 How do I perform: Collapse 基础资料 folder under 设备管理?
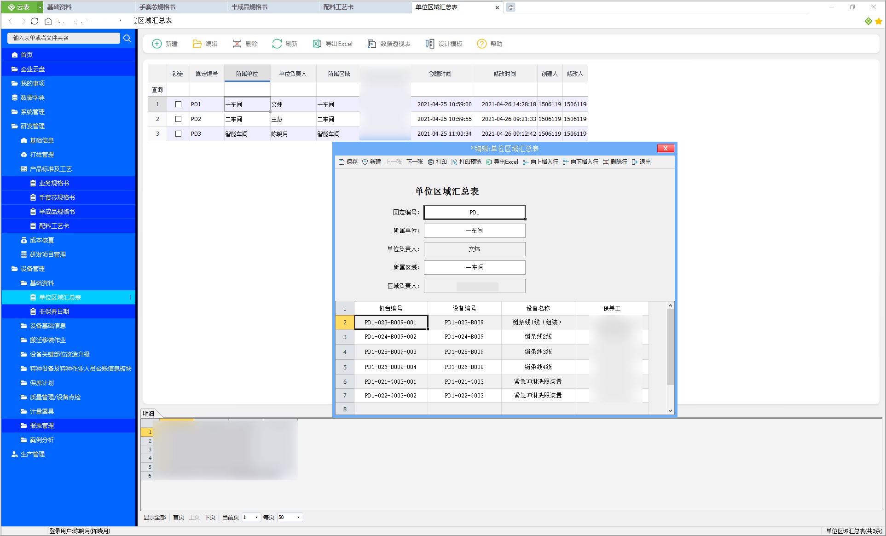[x=24, y=283]
